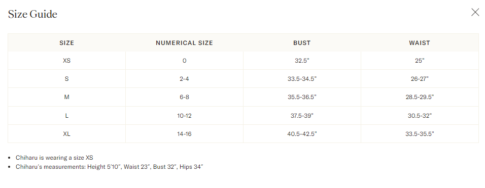Select the S size row label
The width and height of the screenshot is (485, 188).
67,79
